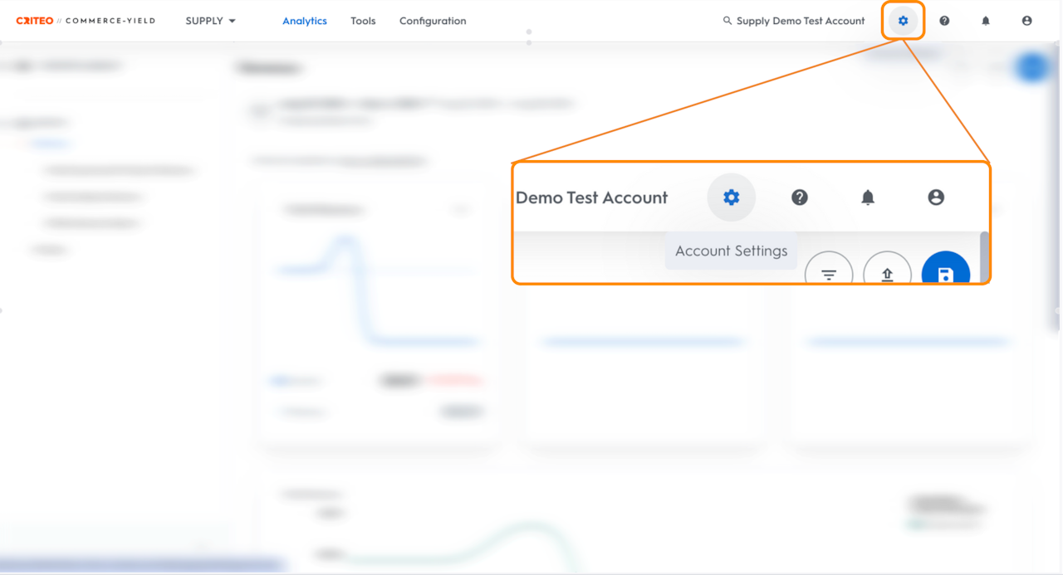The height and width of the screenshot is (575, 1063).
Task: Open Account Settings gear in top bar
Action: point(903,21)
